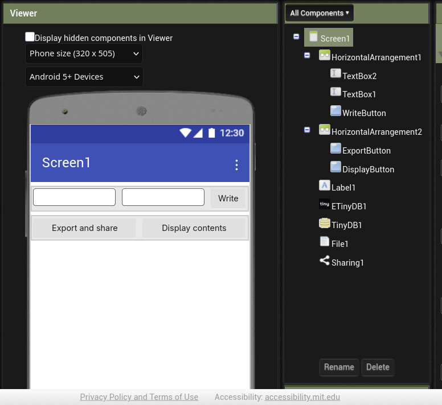
Task: Click the ETinyDB1 component icon
Action: click(x=324, y=205)
